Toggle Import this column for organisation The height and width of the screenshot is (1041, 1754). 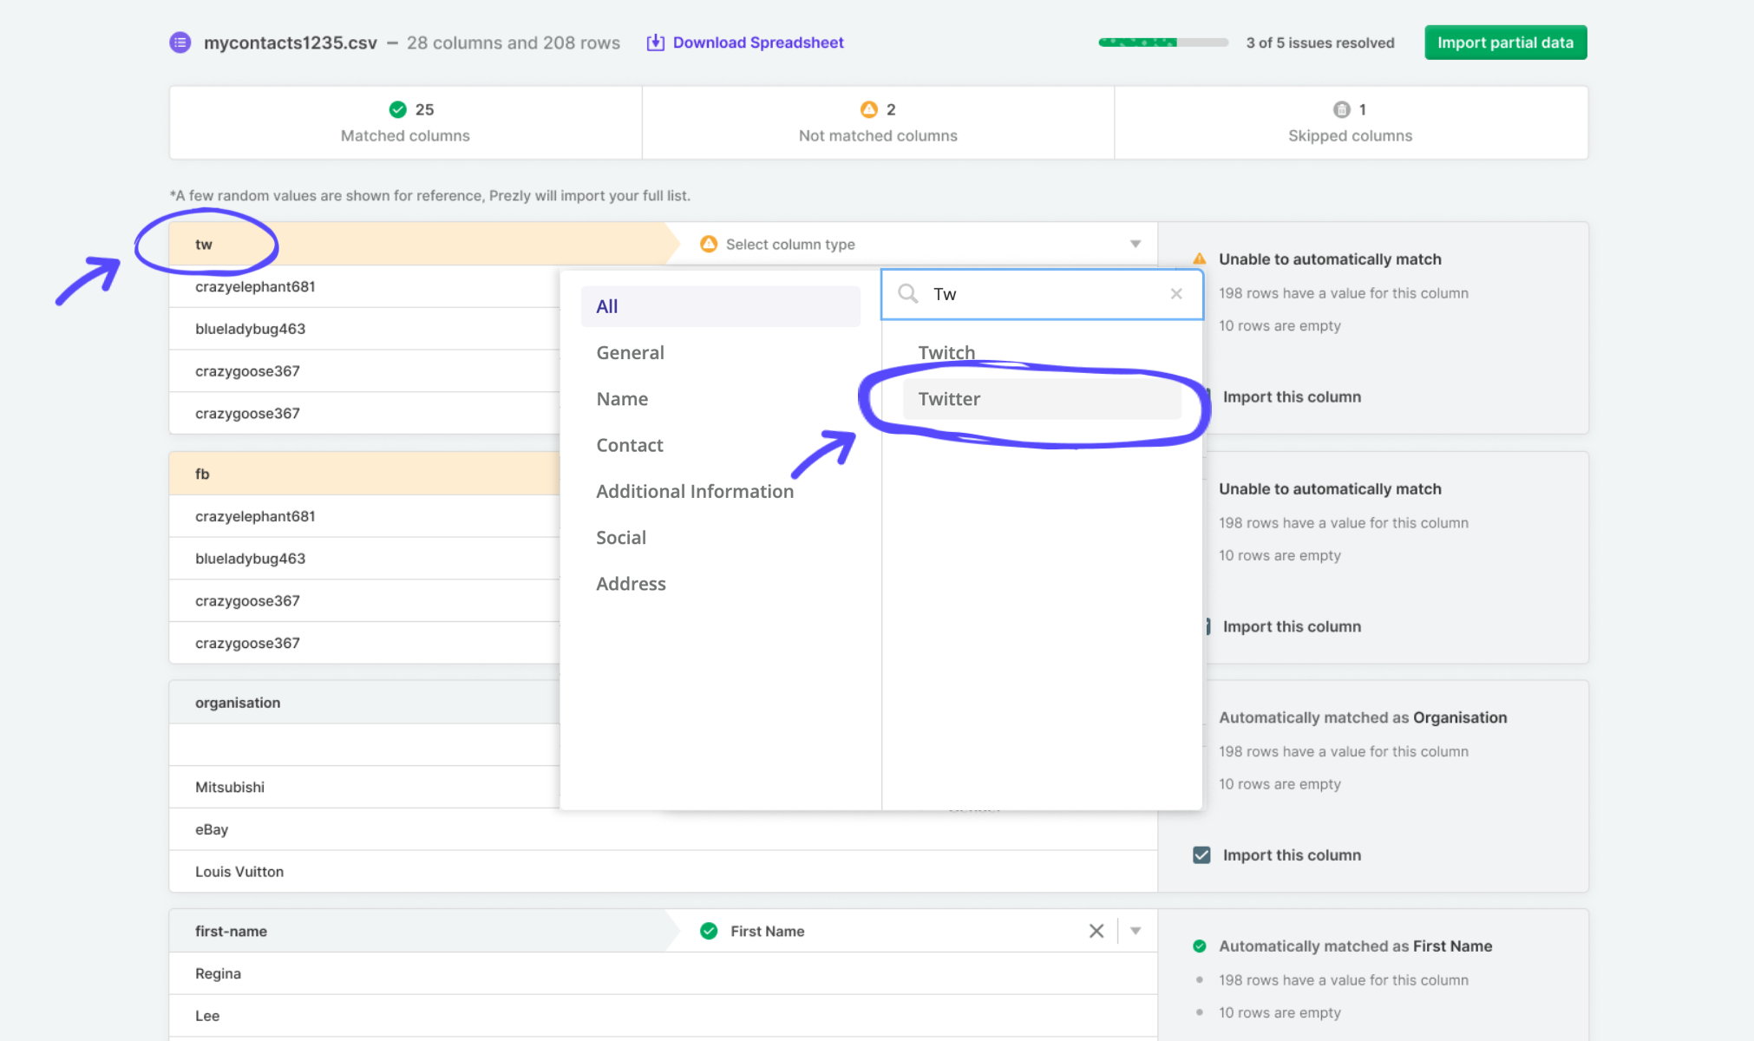pyautogui.click(x=1201, y=855)
